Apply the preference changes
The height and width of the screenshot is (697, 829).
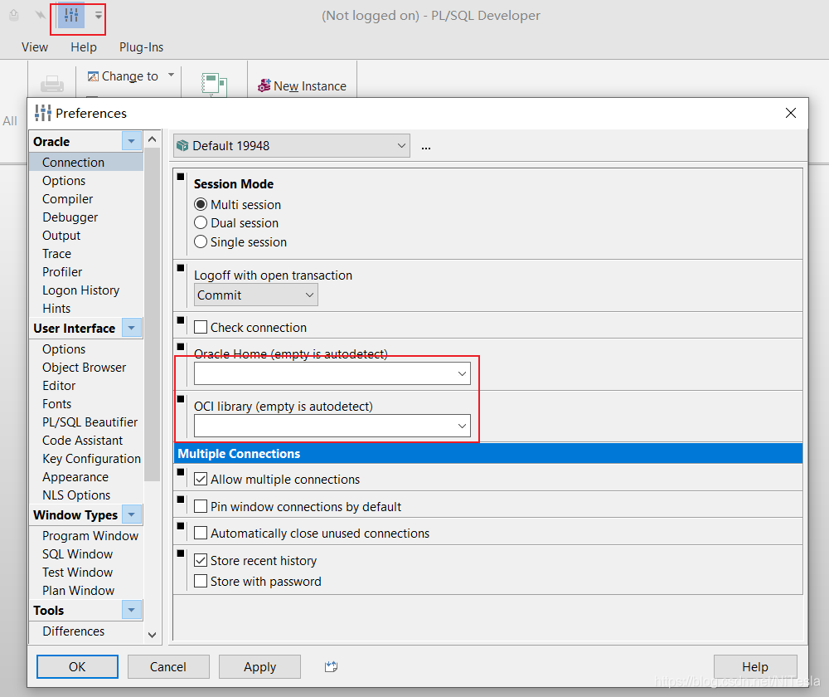259,667
